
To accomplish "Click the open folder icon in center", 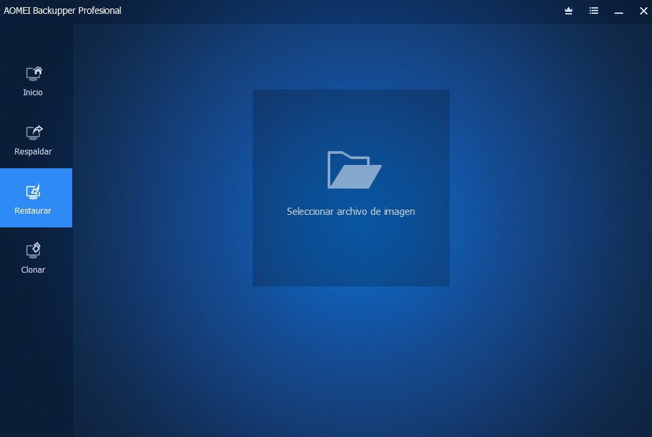I will [x=355, y=170].
